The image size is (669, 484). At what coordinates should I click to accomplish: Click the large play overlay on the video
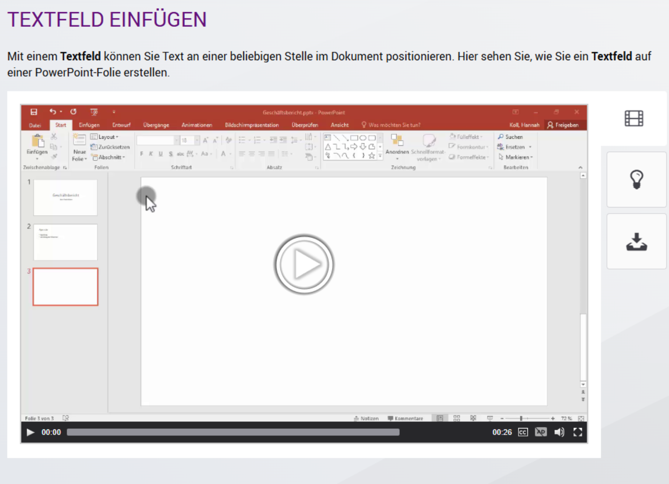pos(304,264)
